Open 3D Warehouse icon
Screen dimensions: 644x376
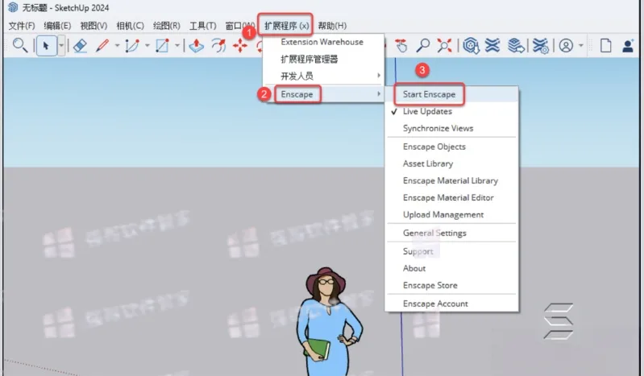(x=471, y=46)
